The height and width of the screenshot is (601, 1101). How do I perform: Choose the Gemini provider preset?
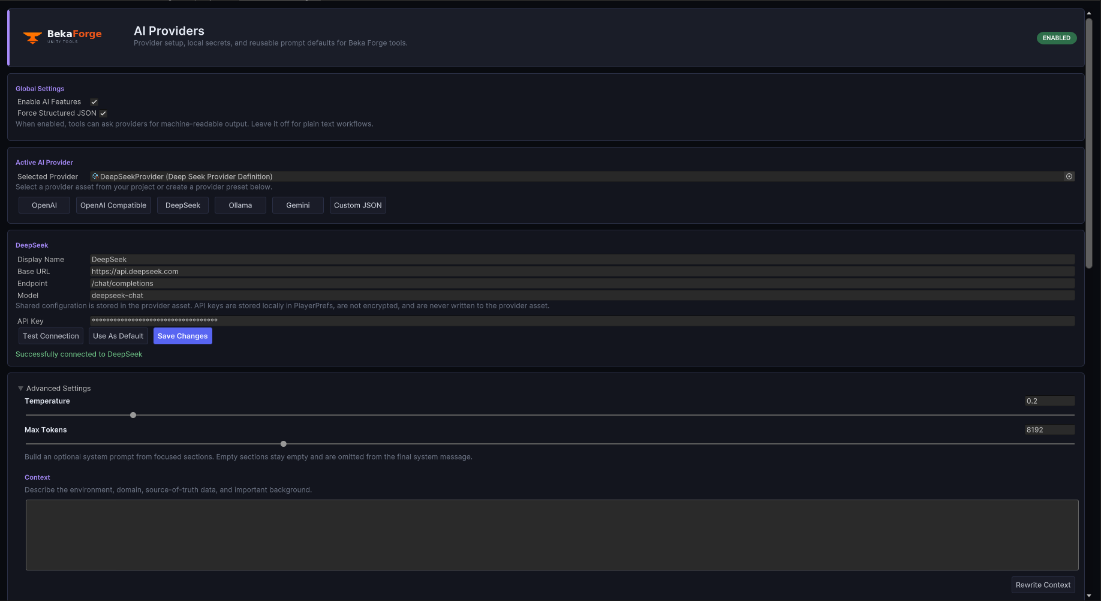(x=298, y=205)
